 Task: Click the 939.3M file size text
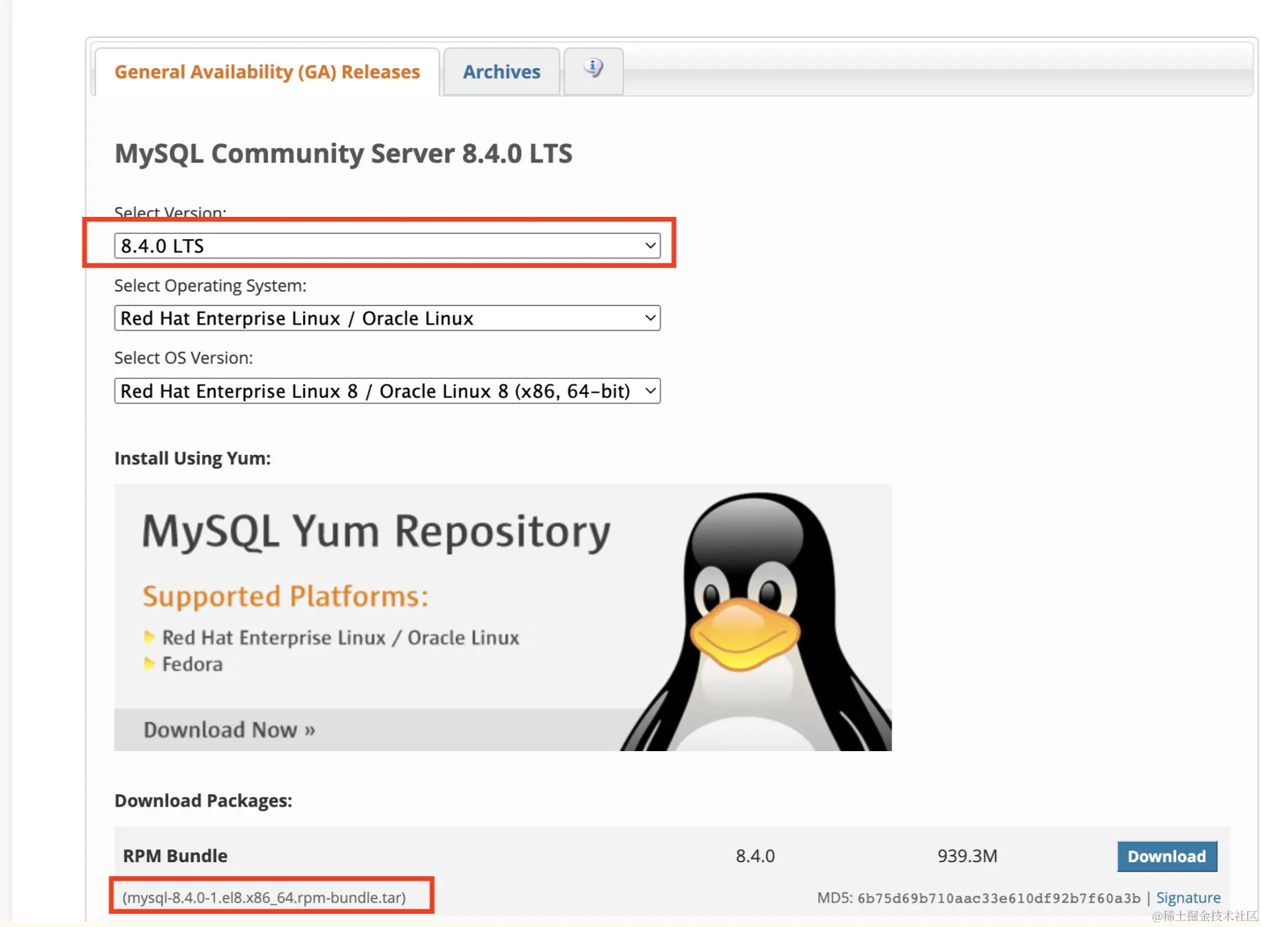(967, 856)
